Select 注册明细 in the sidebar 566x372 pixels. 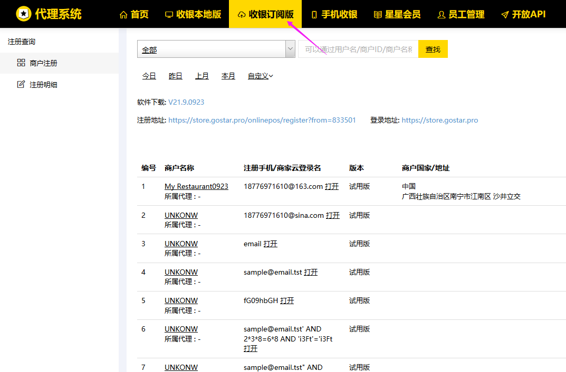pyautogui.click(x=59, y=85)
